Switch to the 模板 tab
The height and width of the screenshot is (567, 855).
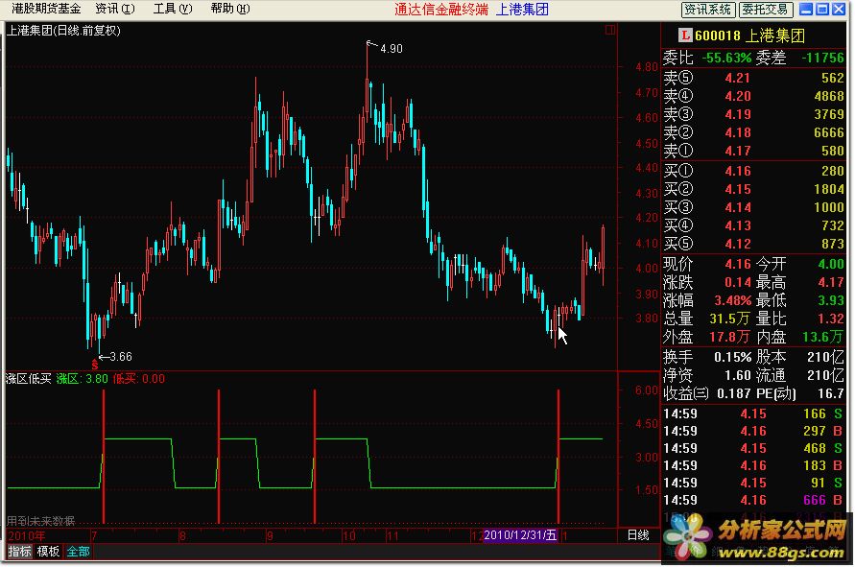coord(48,552)
